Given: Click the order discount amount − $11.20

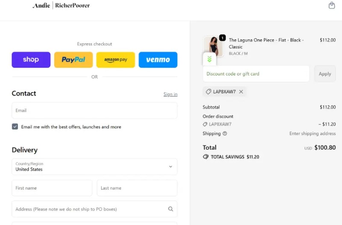Looking at the screenshot, I should 327,124.
